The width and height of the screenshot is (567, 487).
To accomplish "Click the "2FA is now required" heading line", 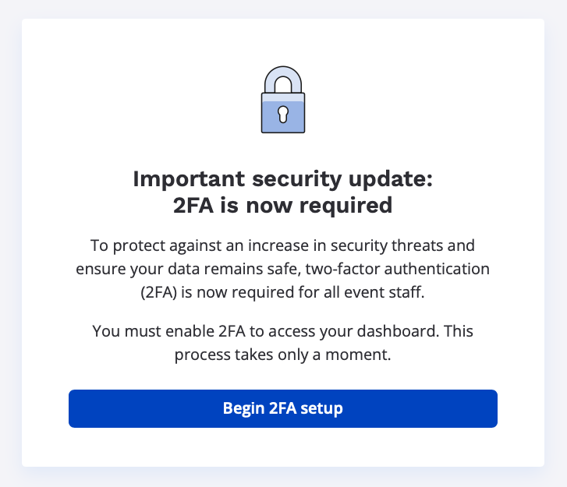I will click(282, 206).
